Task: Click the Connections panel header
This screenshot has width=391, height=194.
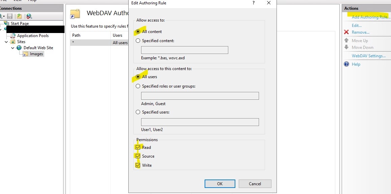Action: pos(32,8)
